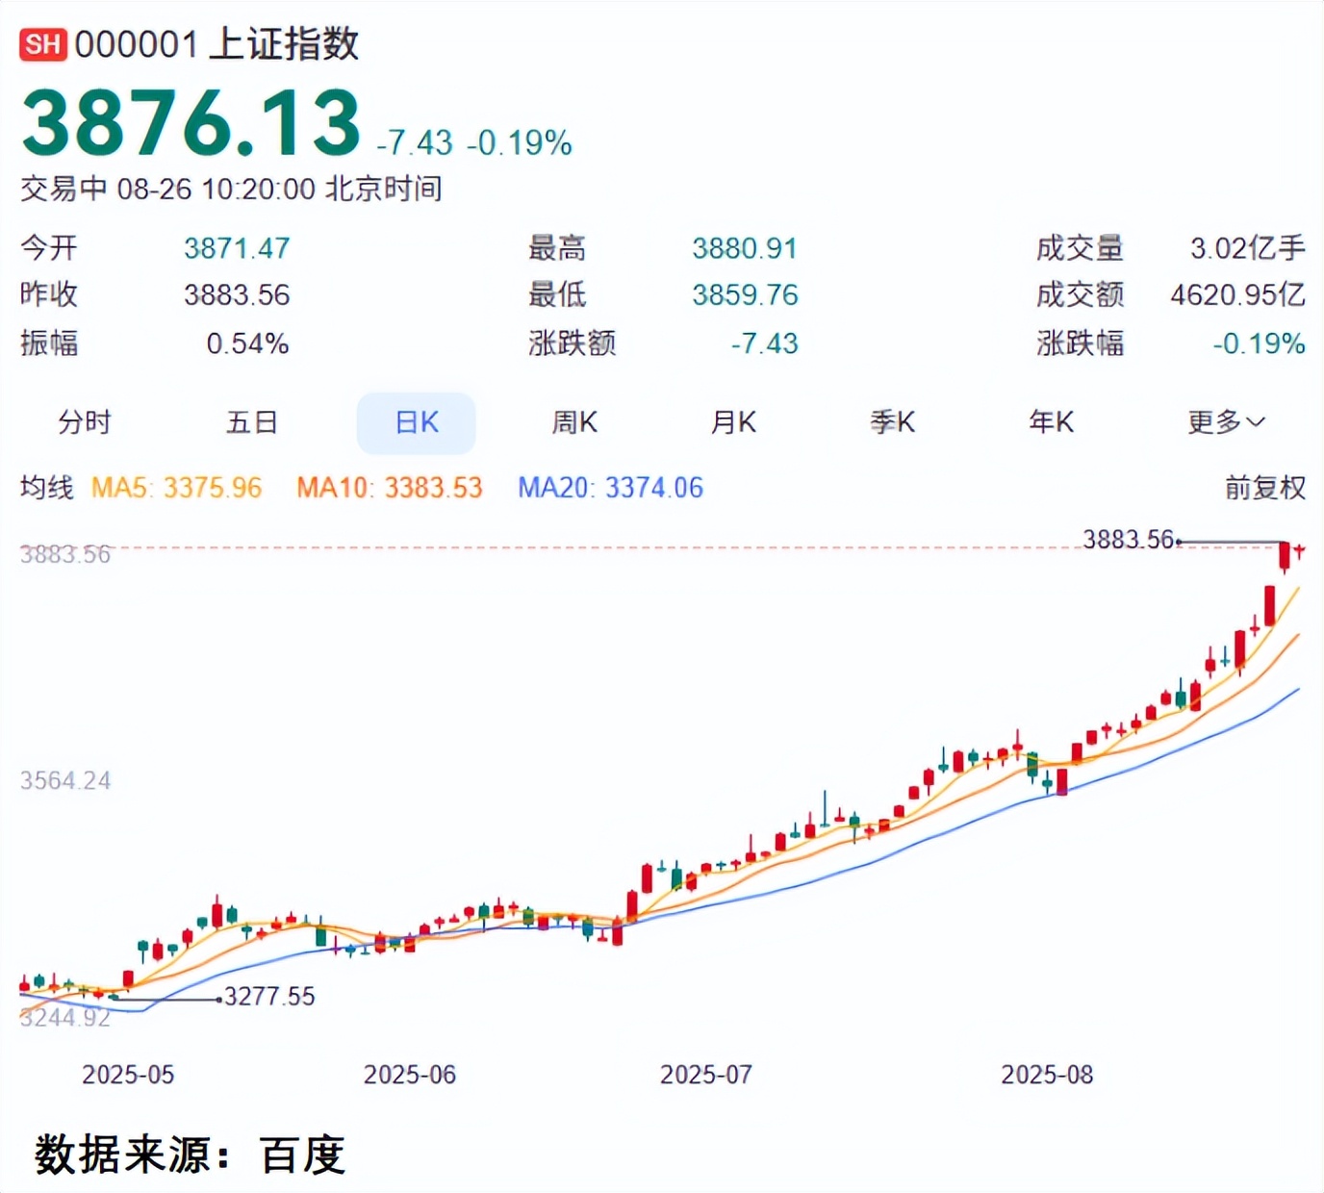Viewport: 1324px width, 1193px height.
Task: Click the 000001 上证指数 index title
Action: pyautogui.click(x=216, y=44)
